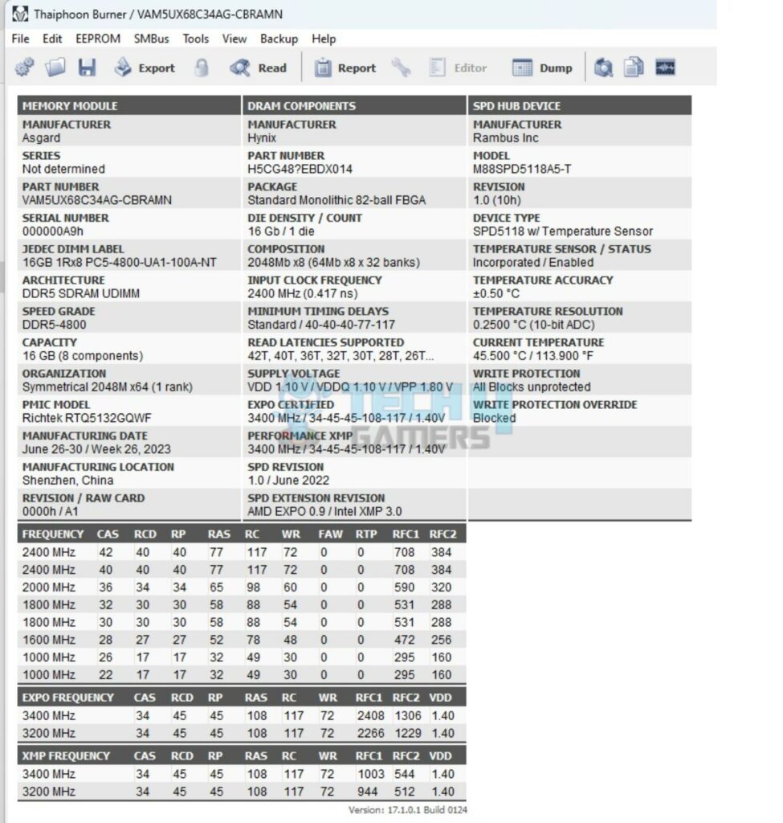The image size is (783, 823).
Task: Open the Help menu
Action: tap(324, 39)
